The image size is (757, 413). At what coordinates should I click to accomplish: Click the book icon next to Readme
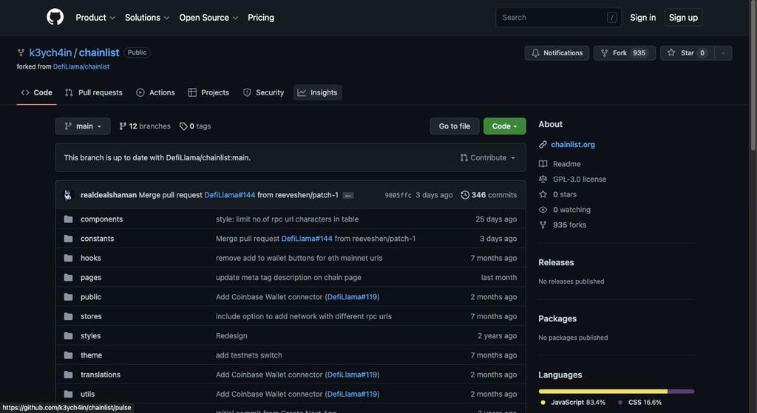[x=543, y=164]
